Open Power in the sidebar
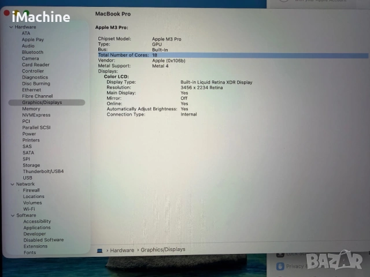The width and height of the screenshot is (370, 277). pyautogui.click(x=29, y=134)
